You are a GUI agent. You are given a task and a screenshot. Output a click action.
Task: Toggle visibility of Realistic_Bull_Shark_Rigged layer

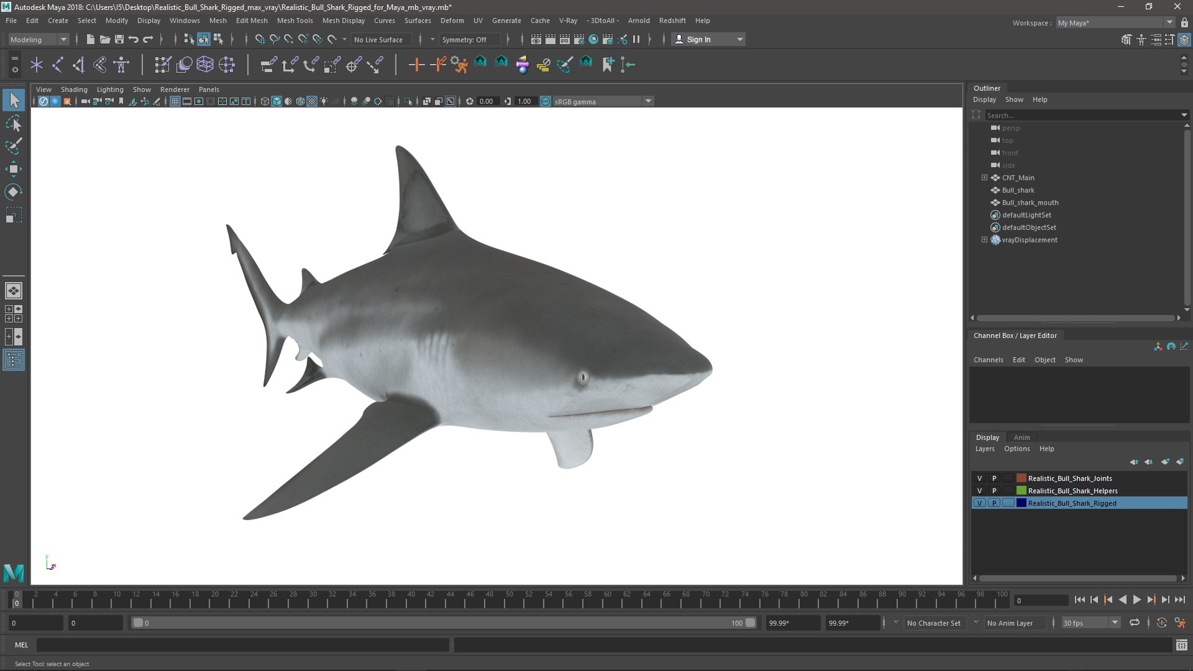click(x=979, y=503)
